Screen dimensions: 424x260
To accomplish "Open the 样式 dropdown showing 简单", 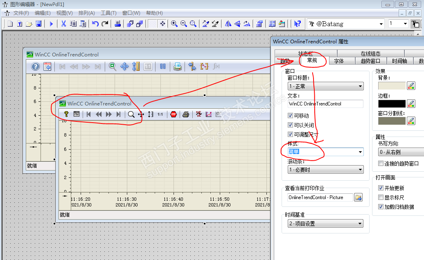I will point(326,152).
